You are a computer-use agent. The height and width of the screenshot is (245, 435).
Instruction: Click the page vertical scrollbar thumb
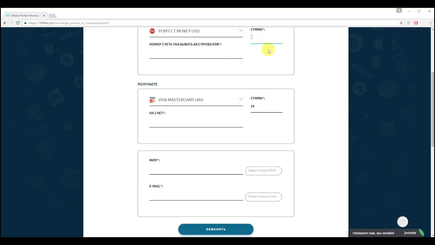[x=433, y=109]
